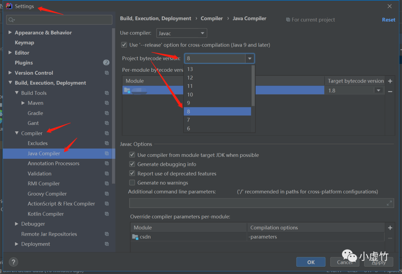The width and height of the screenshot is (402, 274).
Task: Open Target bytecode version 1.8 dropdown
Action: pyautogui.click(x=379, y=90)
